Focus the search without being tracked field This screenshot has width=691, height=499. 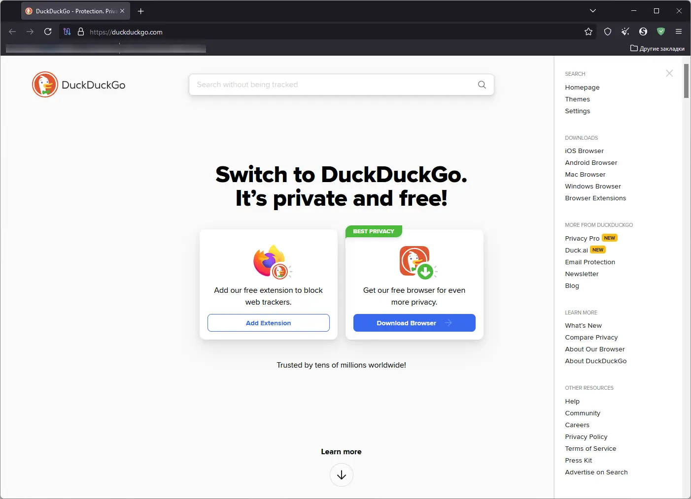coord(342,85)
